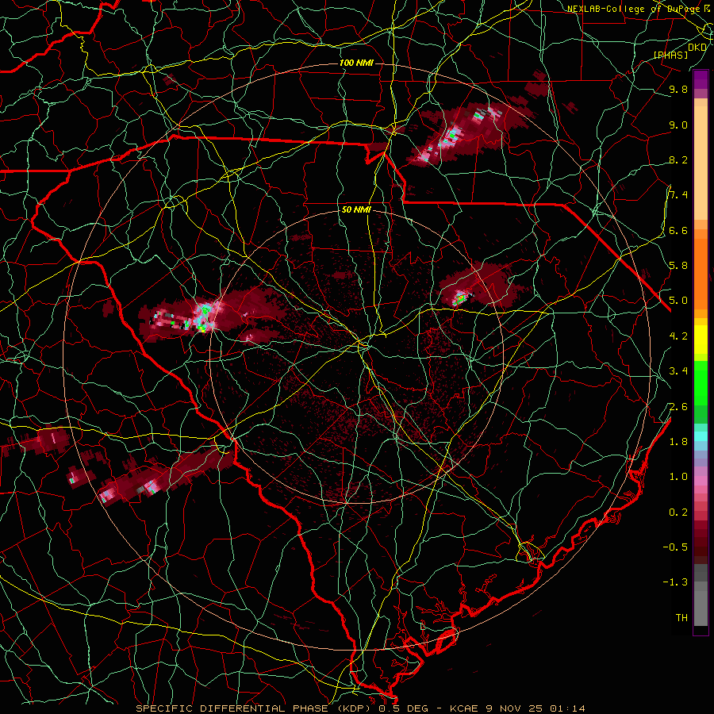This screenshot has width=714, height=714.
Task: Click the DKD label above the legend
Action: 697,48
